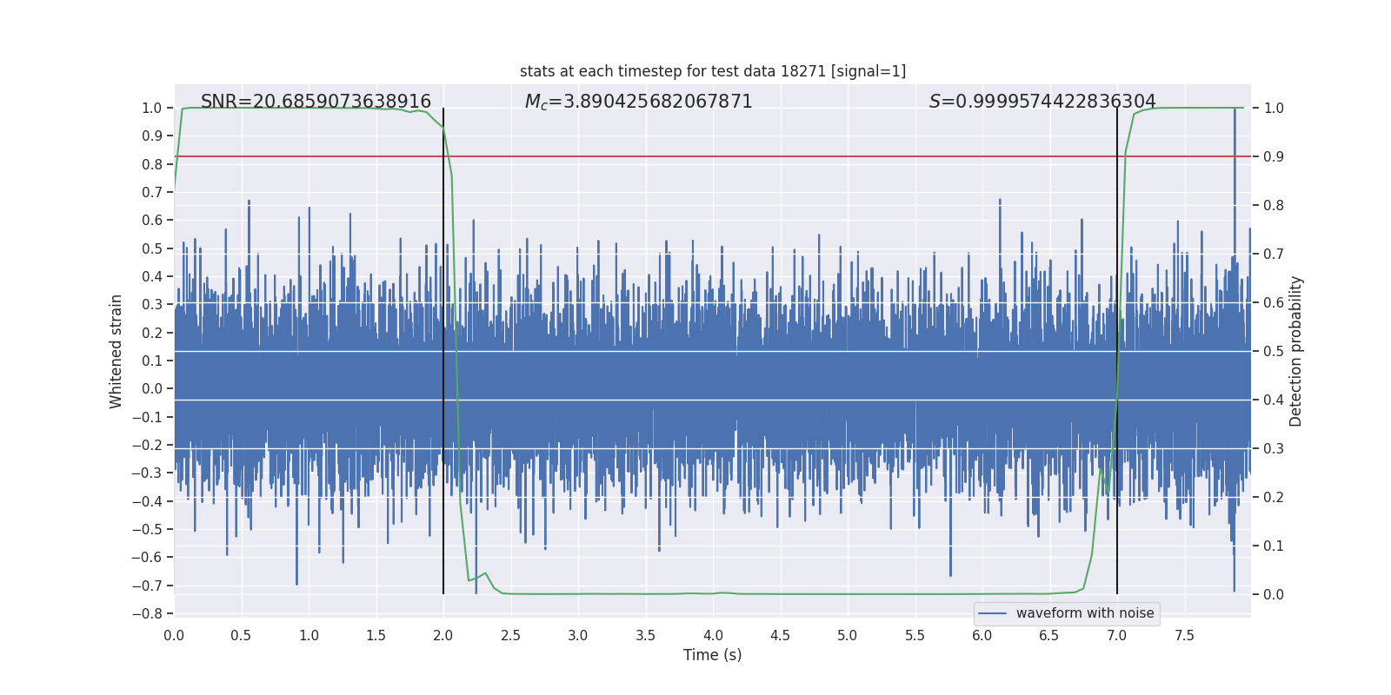Click the right axis tick label 0.9
Image resolution: width=1391 pixels, height=695 pixels.
(x=1274, y=156)
